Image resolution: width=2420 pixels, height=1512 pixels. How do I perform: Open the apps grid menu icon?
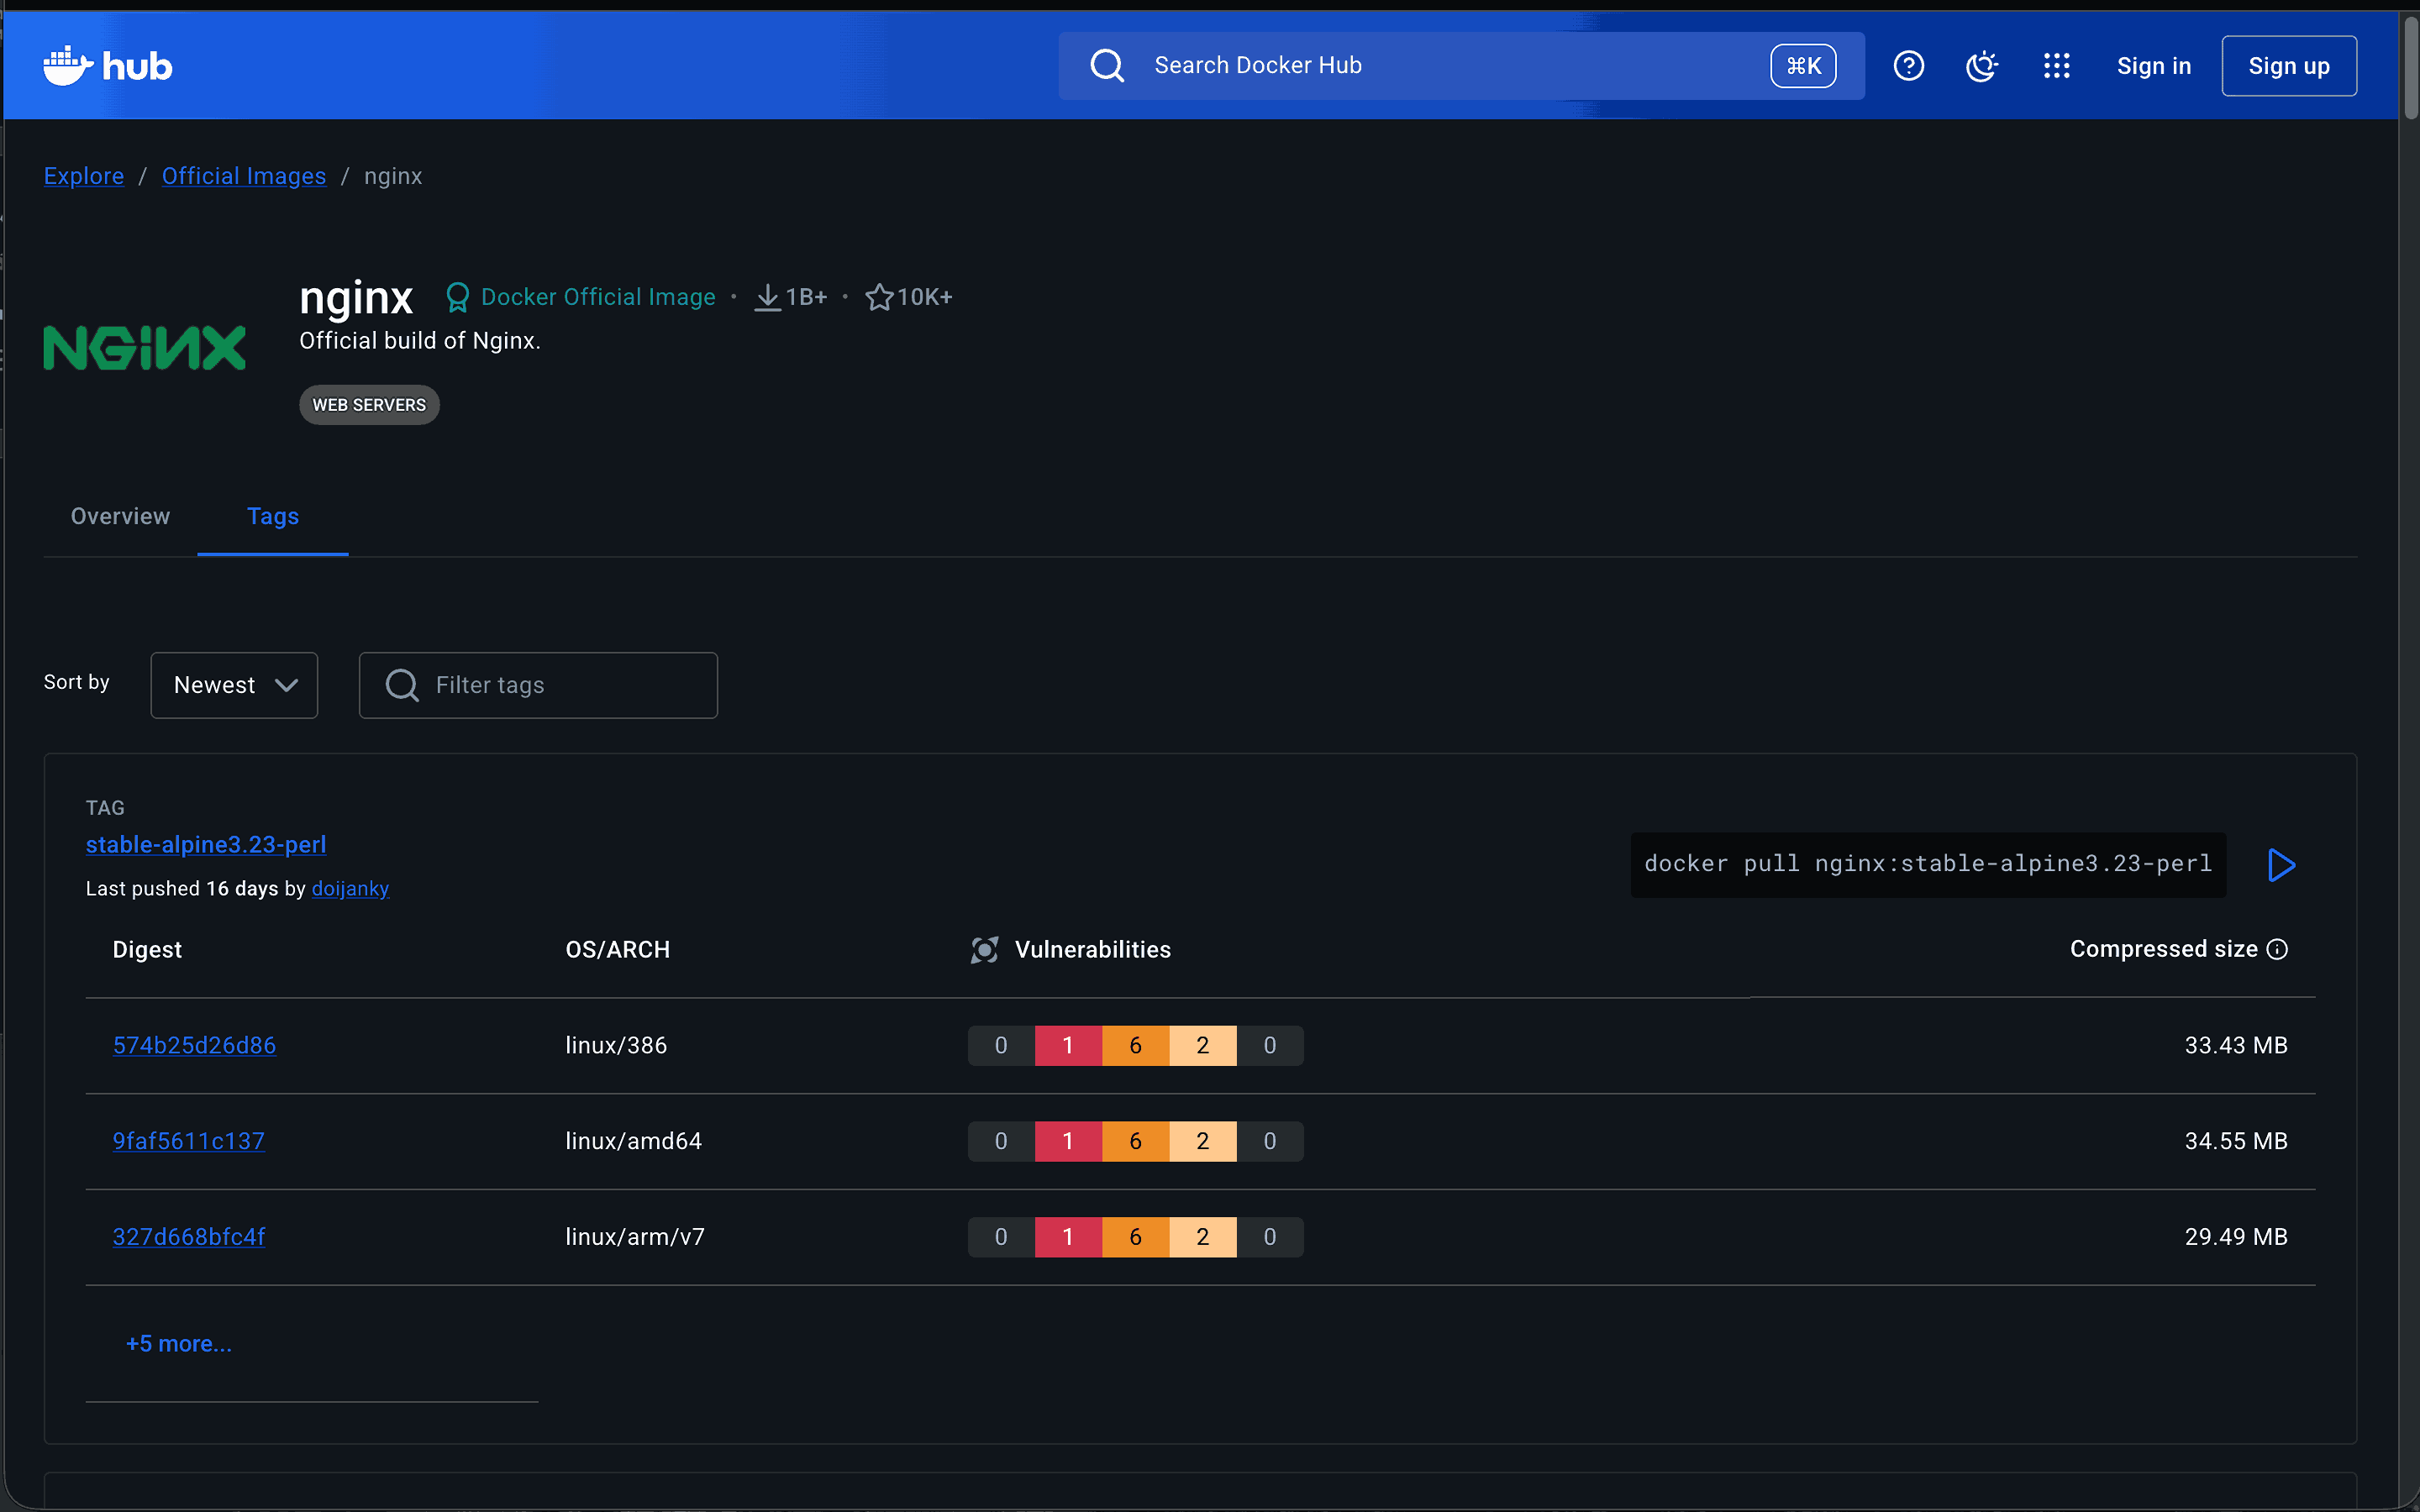[2056, 65]
